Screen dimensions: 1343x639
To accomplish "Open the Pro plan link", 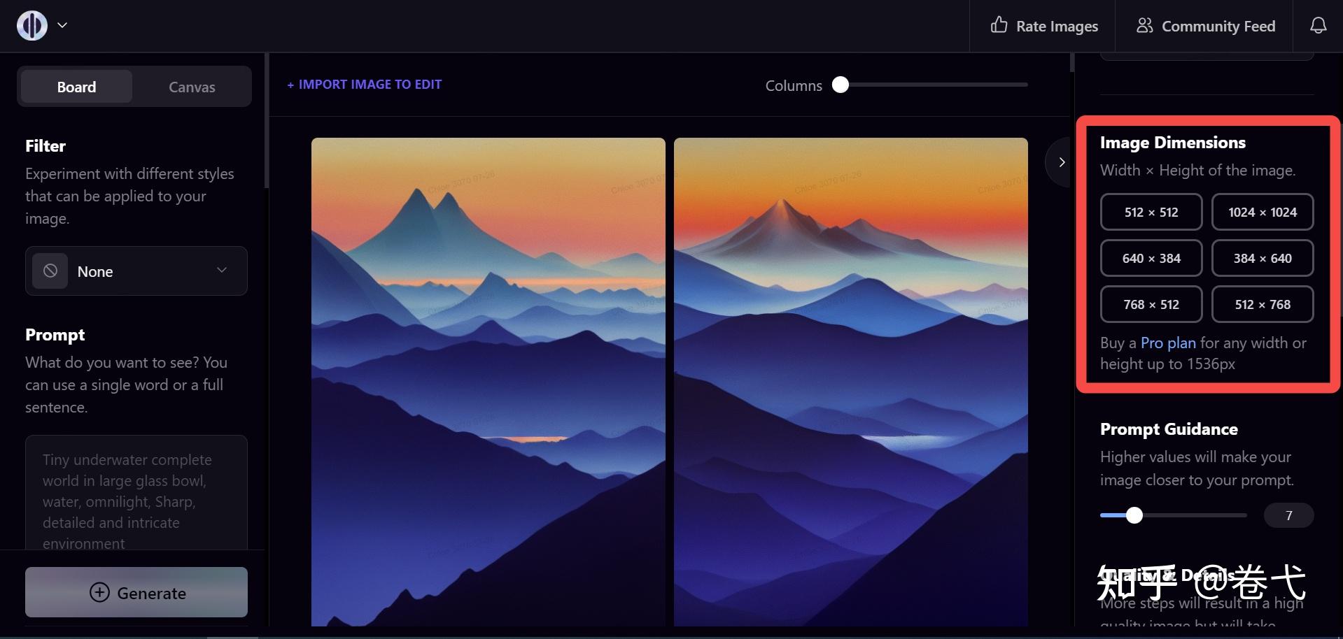I will [x=1168, y=343].
